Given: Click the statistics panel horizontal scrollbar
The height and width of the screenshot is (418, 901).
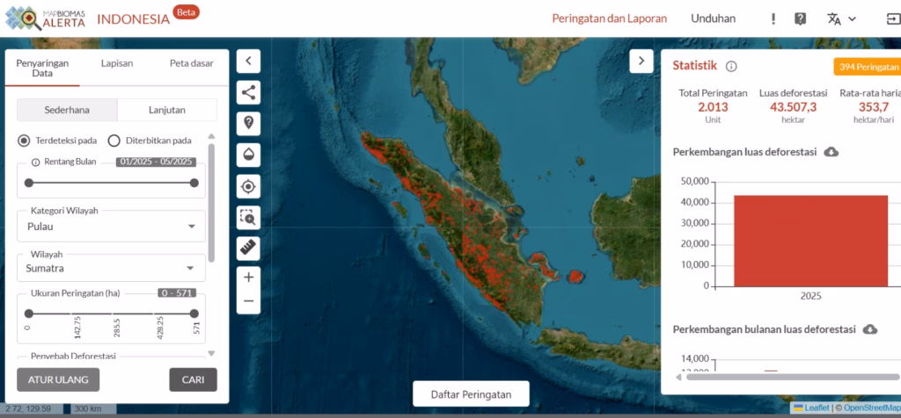Looking at the screenshot, I should pyautogui.click(x=793, y=377).
